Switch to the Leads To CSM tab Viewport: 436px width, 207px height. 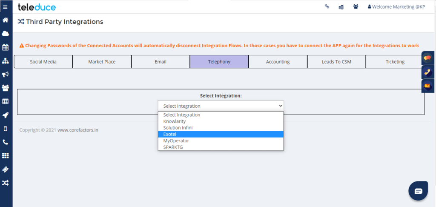pos(336,62)
